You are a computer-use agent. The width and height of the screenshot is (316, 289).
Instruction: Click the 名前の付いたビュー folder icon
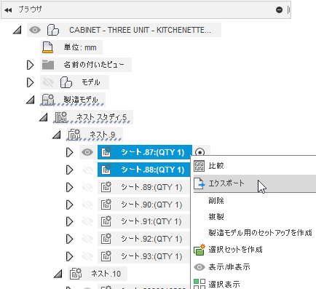point(48,65)
